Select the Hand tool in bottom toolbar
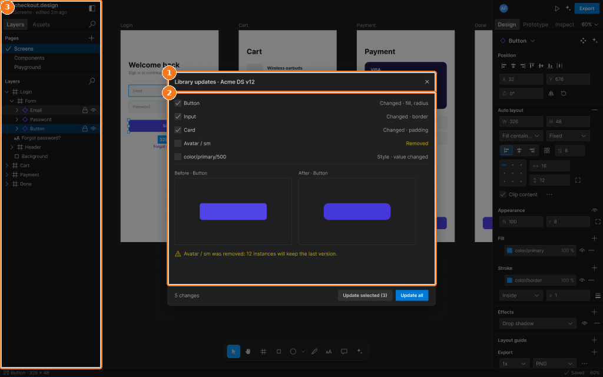Screen dimensions: 603x377 tap(248, 351)
